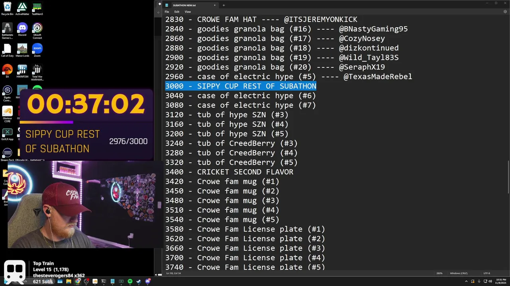Click the granola bag #20 @SeraphX19 line
This screenshot has height=286, width=510.
tap(275, 67)
